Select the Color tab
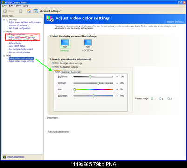Viewport: 187px width, 168px height. [x=58, y=72]
